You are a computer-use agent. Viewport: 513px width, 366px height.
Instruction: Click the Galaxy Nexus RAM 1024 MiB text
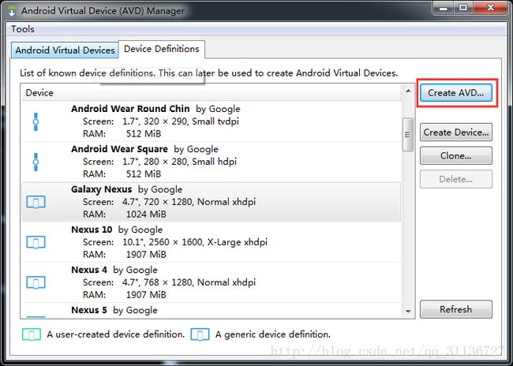(146, 215)
